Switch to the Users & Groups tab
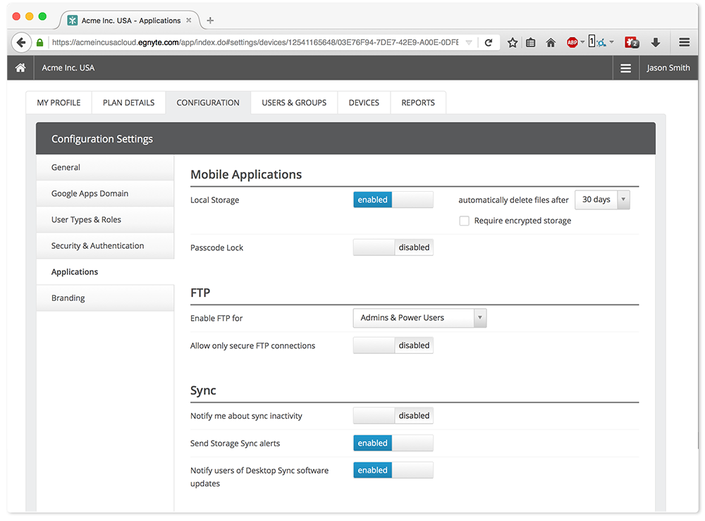This screenshot has width=705, height=521. pyautogui.click(x=294, y=103)
